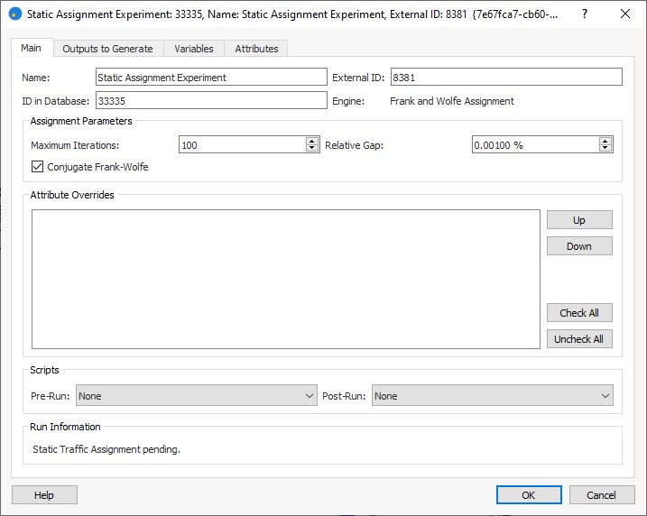Toggle the Conjugate Frank-Wolfe checkbox
The image size is (647, 516).
(x=38, y=167)
